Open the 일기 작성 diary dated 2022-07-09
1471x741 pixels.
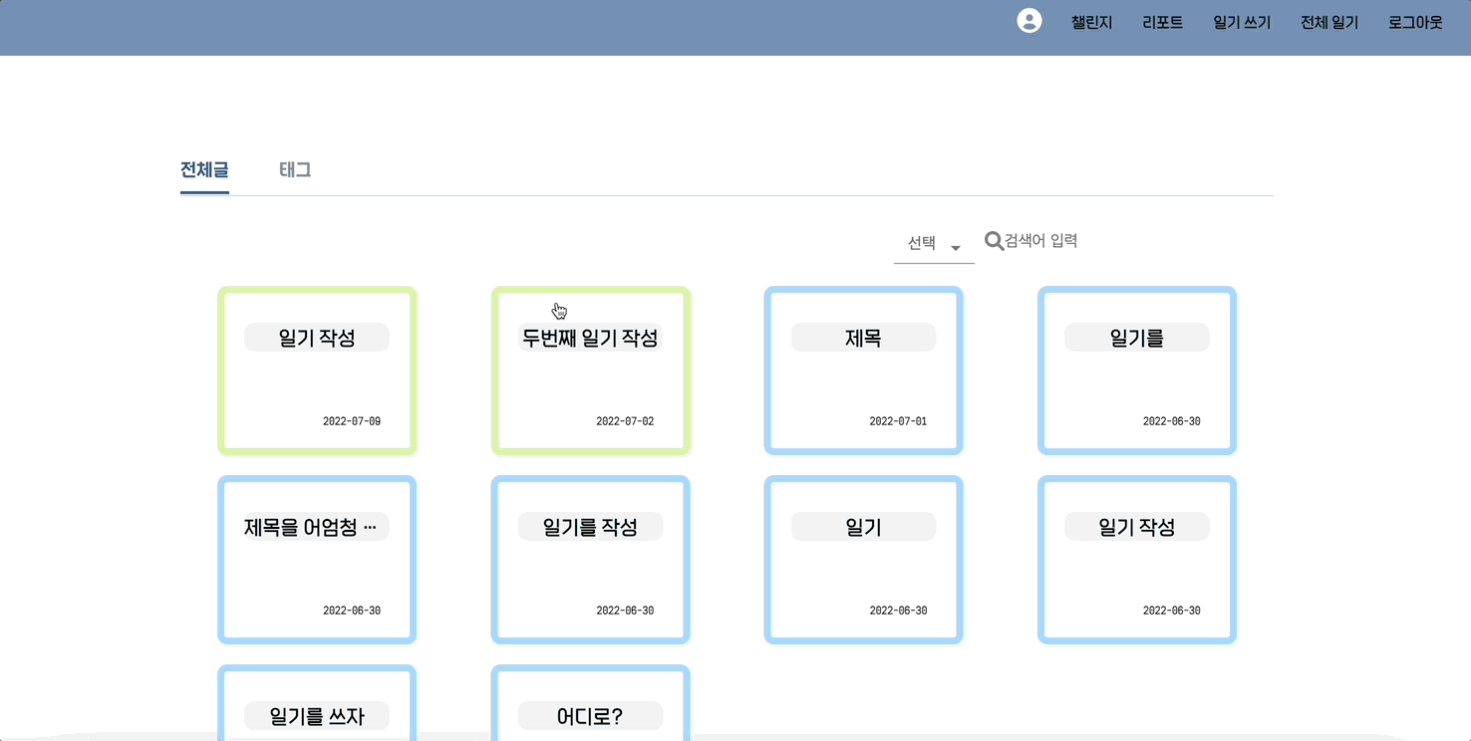coord(316,370)
